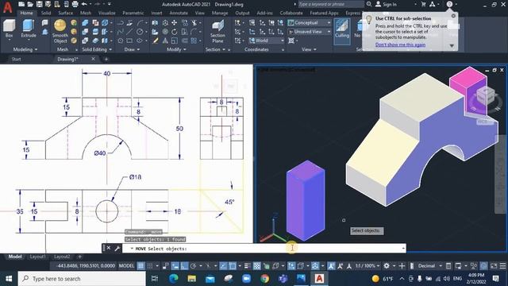Select the Move tool in Modify panel
Image resolution: width=508 pixels, height=286 pixels.
175,23
